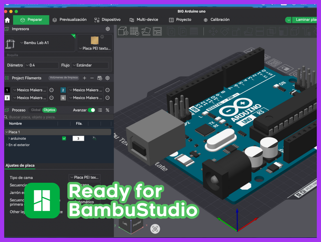Screen dimensions: 321x242
Task: Click the view cube Left face
Action: coord(125,224)
